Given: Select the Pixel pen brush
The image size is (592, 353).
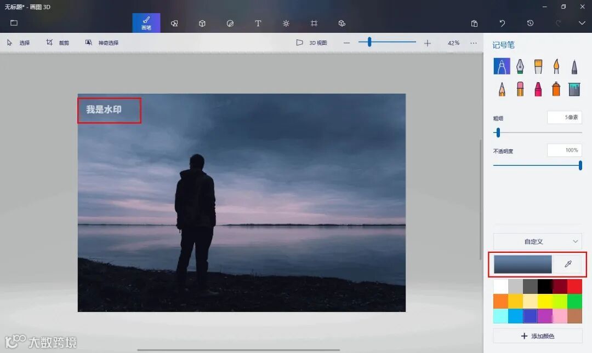Looking at the screenshot, I should click(574, 66).
